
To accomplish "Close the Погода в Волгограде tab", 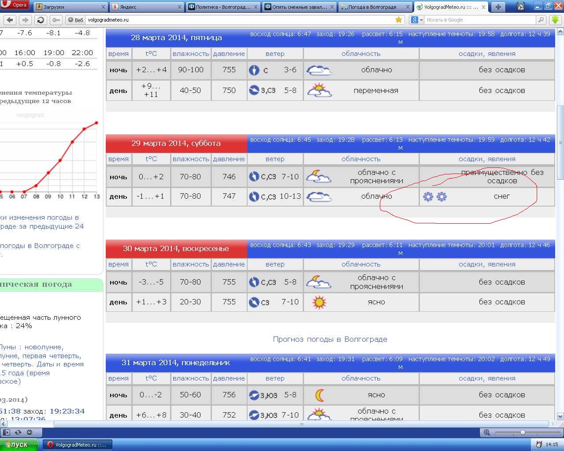I will coord(408,7).
